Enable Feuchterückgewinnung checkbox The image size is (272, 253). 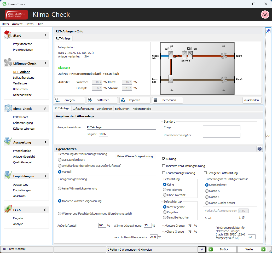pos(164,173)
